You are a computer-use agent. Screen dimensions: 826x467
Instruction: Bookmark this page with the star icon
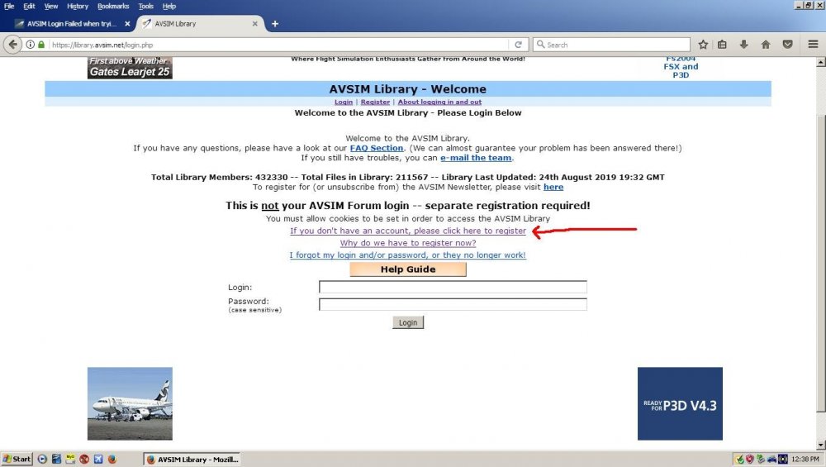[703, 45]
